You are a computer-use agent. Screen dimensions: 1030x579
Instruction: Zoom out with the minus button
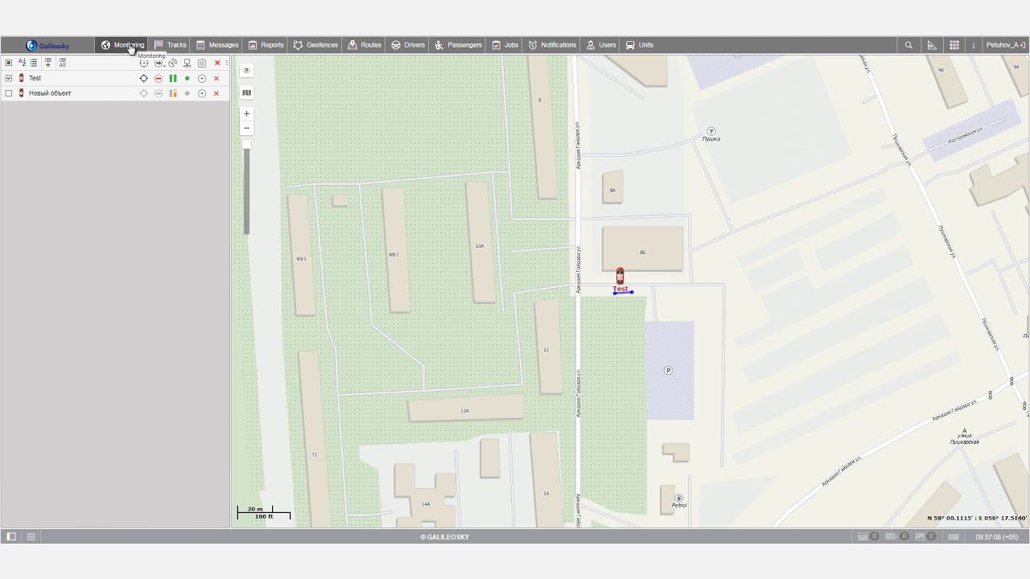(247, 129)
